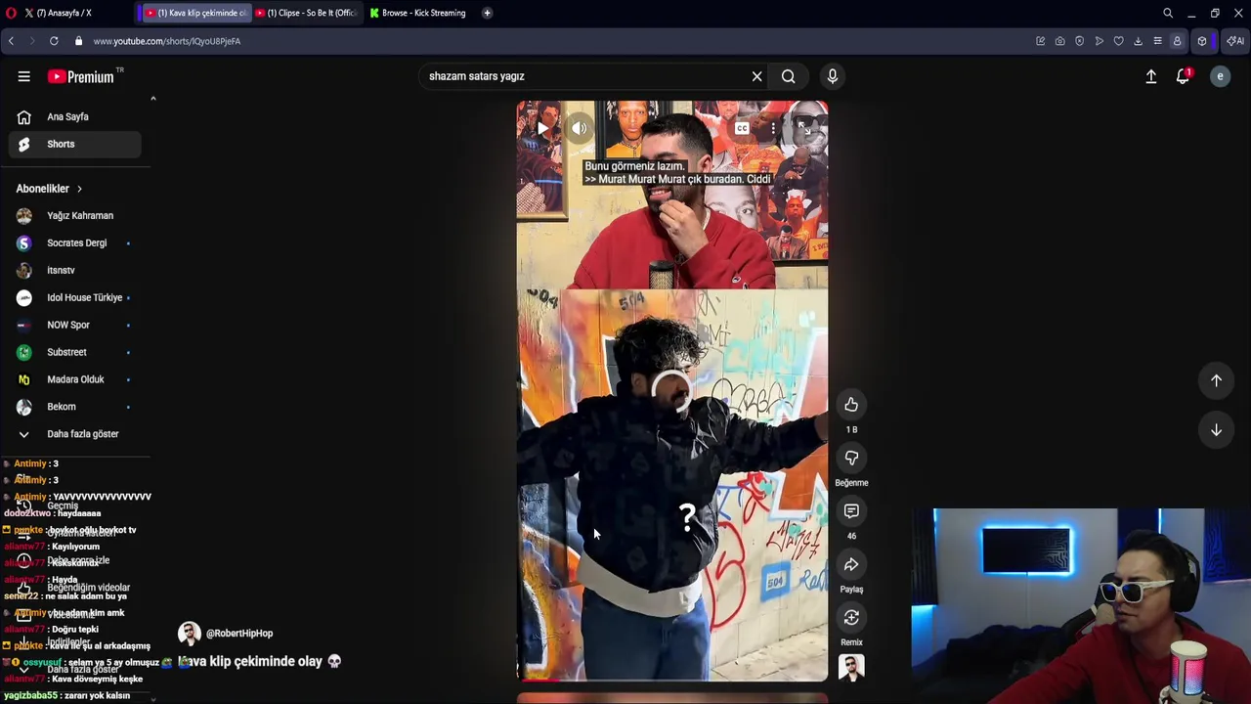Open a new browser tab with plus
This screenshot has height=704, width=1251.
487,13
